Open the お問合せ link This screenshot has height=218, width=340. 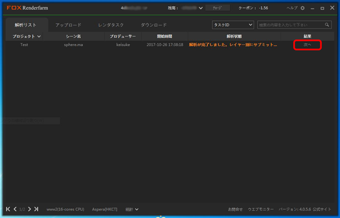236,210
